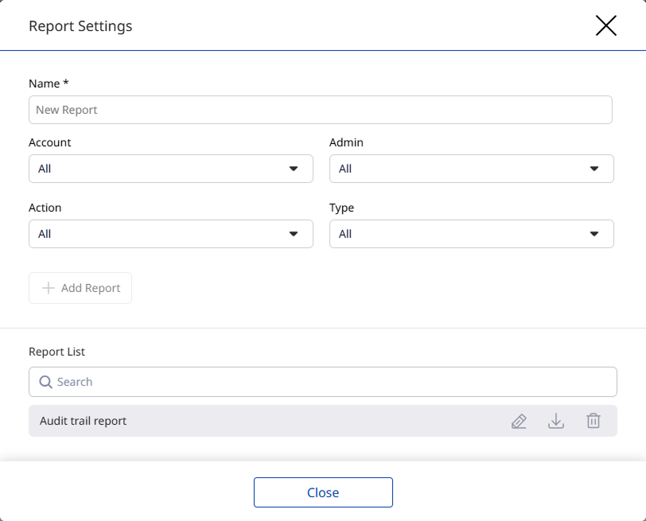Click the caret arrow in Account field
This screenshot has height=521, width=646.
[294, 169]
